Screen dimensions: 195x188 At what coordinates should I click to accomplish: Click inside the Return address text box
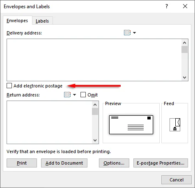point(49,122)
